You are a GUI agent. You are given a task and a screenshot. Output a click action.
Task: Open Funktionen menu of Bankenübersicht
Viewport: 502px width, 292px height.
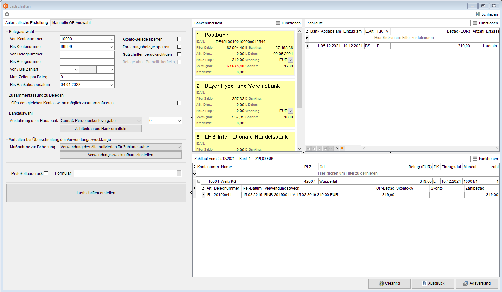(288, 23)
